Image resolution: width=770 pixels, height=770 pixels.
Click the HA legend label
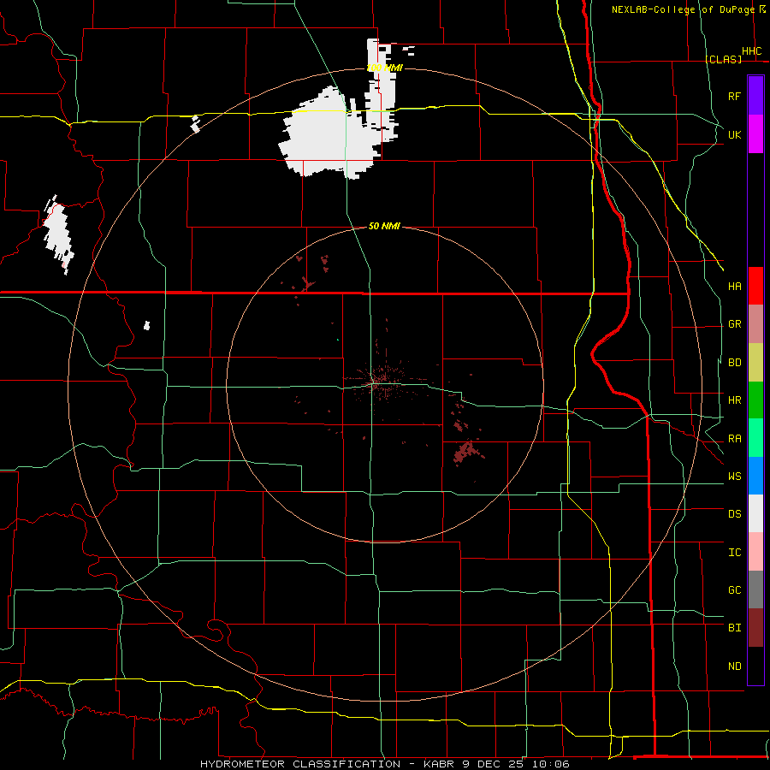(x=734, y=287)
